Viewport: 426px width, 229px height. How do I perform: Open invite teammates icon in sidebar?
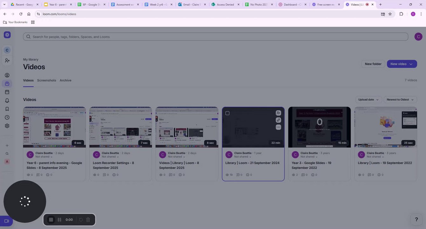[x=7, y=60]
